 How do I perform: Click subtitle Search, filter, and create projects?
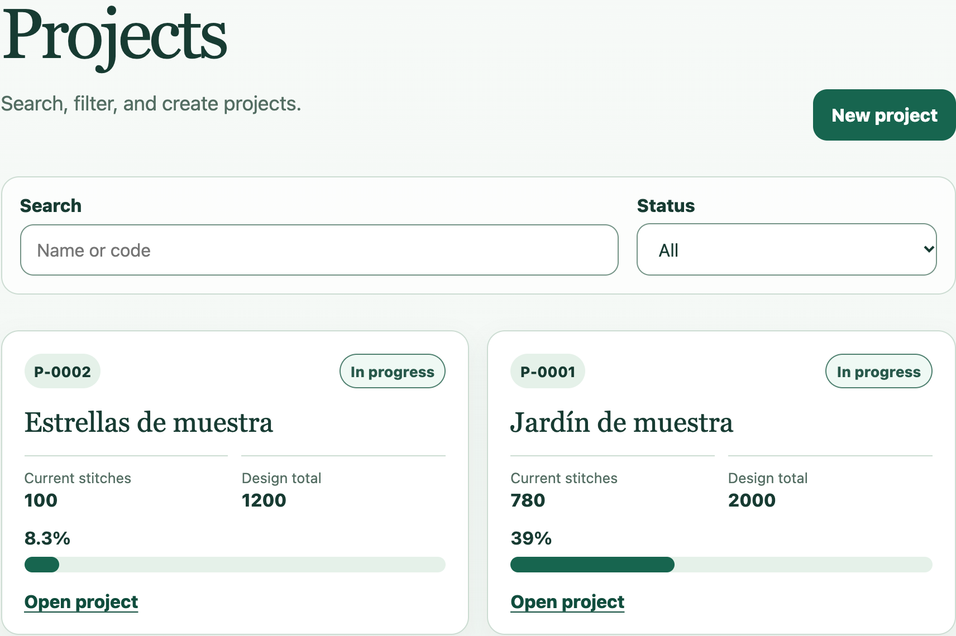[151, 104]
